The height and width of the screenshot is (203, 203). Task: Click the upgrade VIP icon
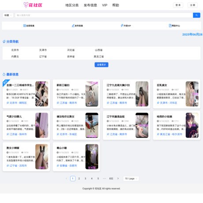[122, 26]
